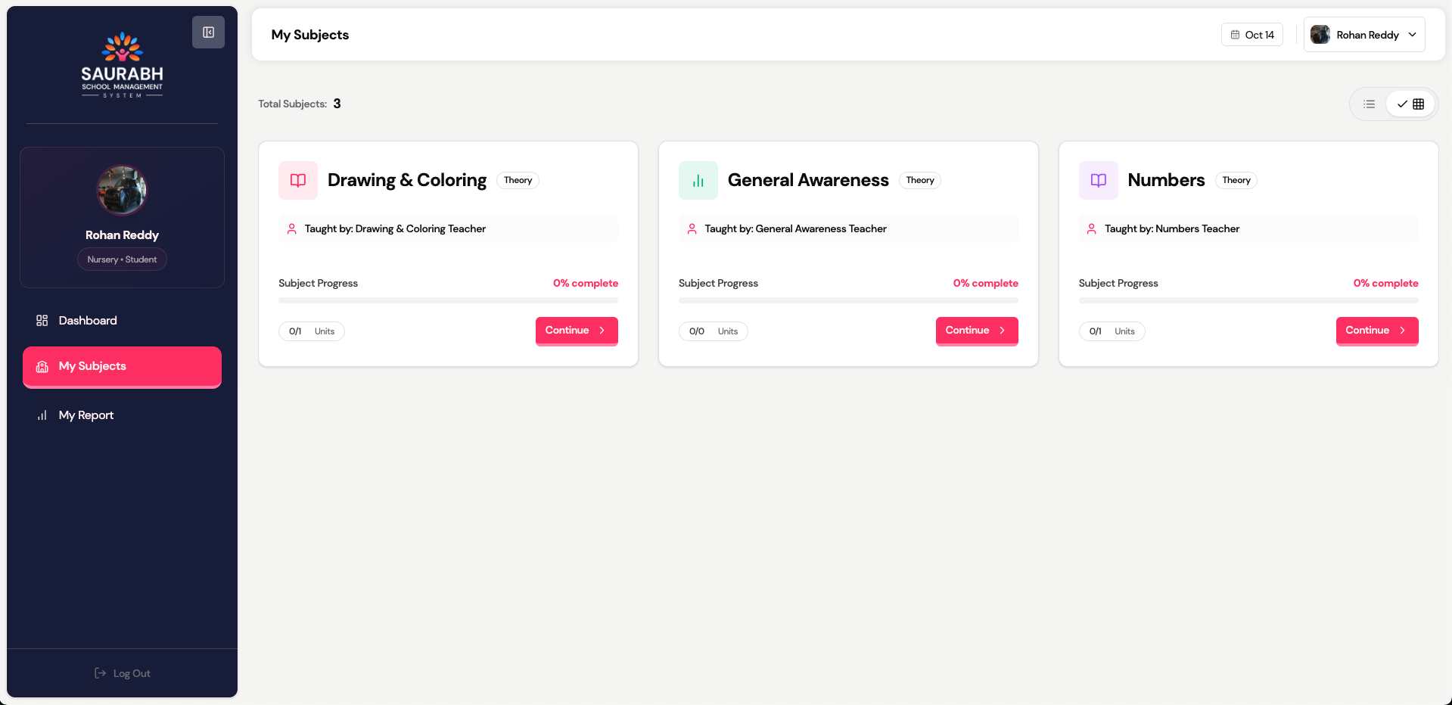Continue the Drawing & Coloring subject
1452x705 pixels.
tap(576, 331)
